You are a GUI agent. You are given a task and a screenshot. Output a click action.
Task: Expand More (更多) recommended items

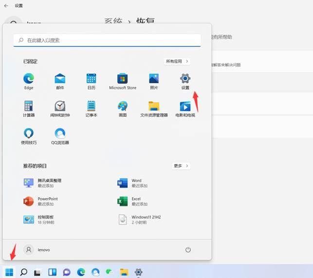[x=181, y=166]
